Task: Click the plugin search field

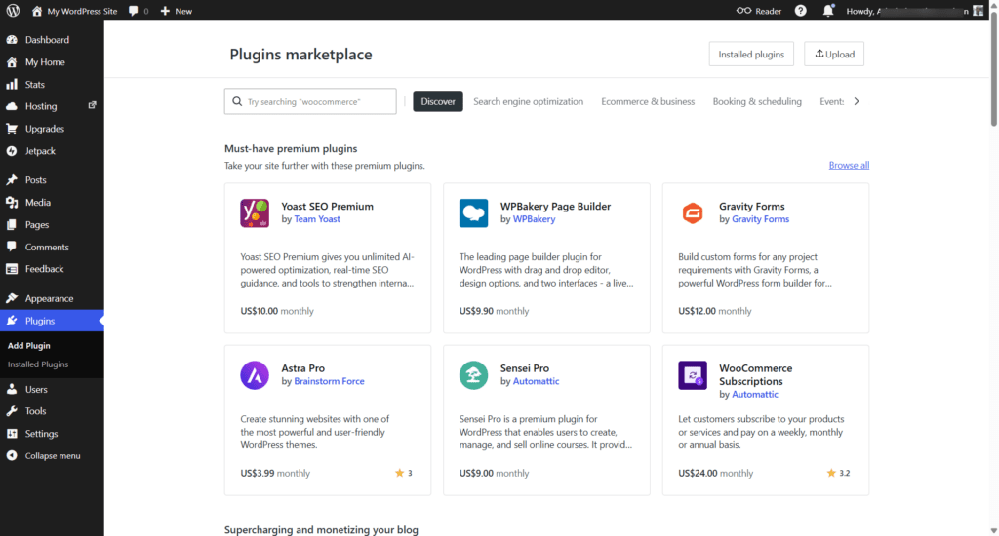Action: pyautogui.click(x=310, y=101)
